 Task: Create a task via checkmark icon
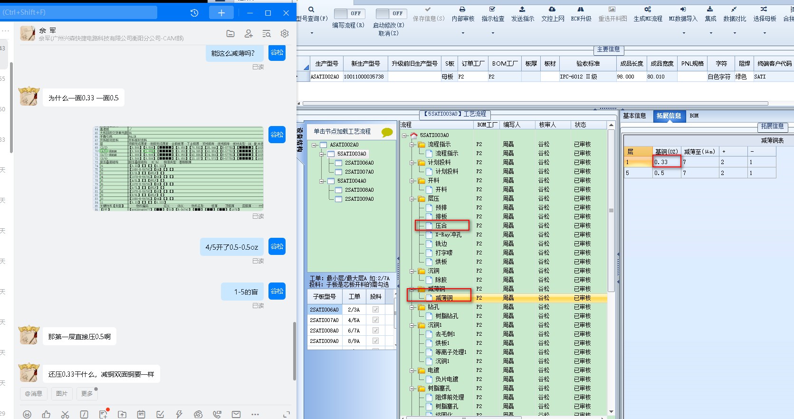[x=160, y=414]
